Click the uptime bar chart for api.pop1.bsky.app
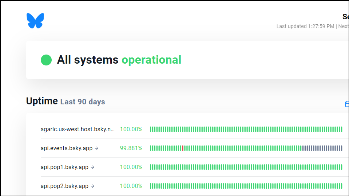This screenshot has width=349, height=196. (246, 167)
